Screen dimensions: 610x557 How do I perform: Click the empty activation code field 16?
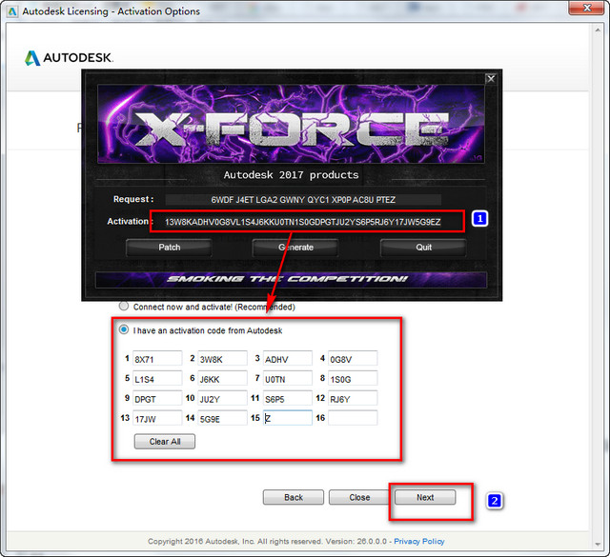pyautogui.click(x=353, y=418)
